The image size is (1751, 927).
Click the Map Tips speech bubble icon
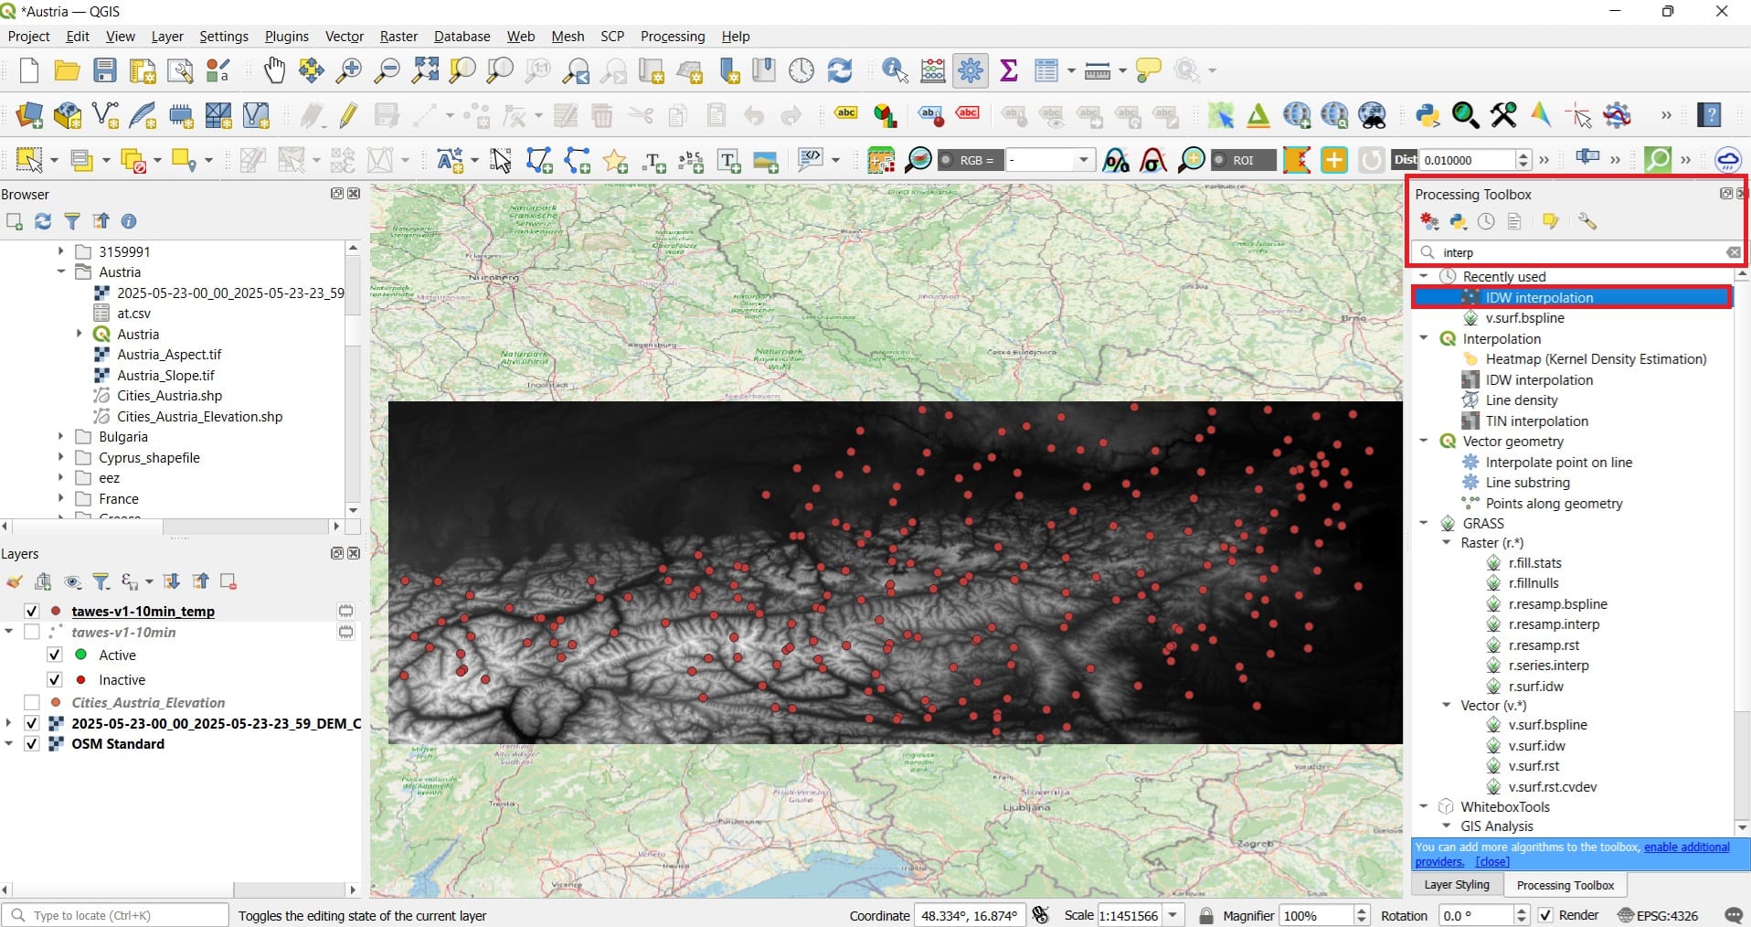pos(1148,70)
